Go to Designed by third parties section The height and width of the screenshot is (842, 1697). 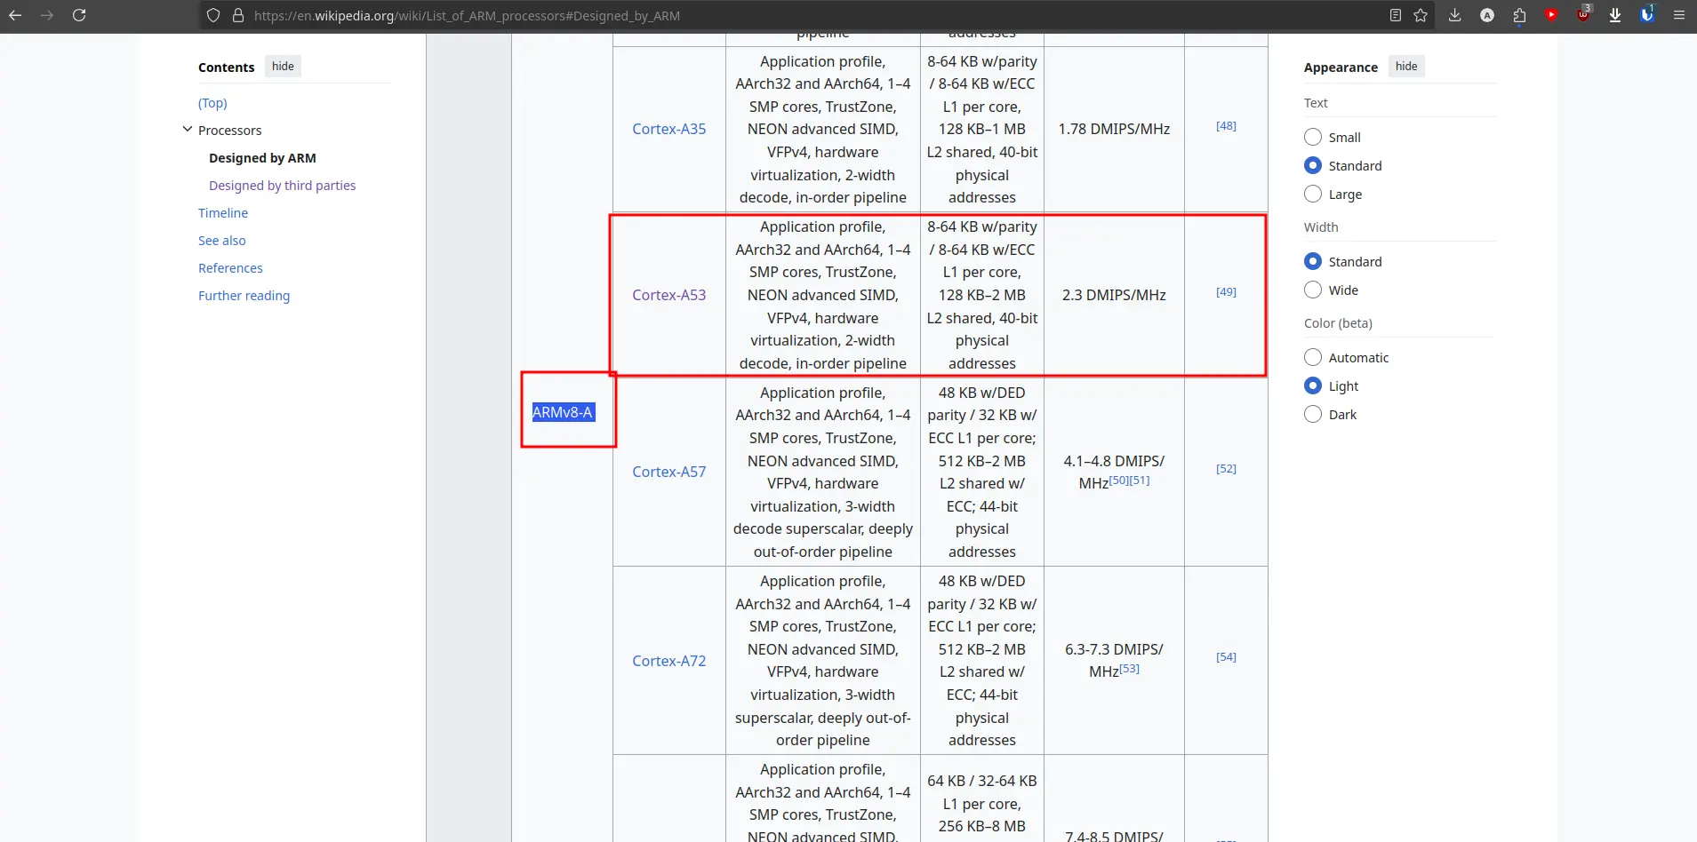coord(282,186)
